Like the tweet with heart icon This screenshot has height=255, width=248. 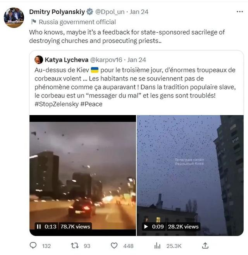click(x=114, y=246)
